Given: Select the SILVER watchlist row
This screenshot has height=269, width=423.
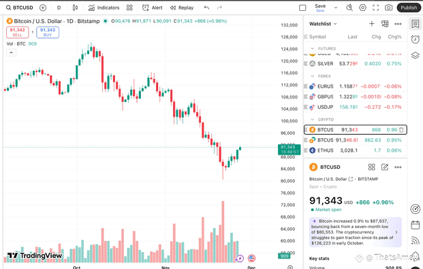Looking at the screenshot, I should coord(356,64).
